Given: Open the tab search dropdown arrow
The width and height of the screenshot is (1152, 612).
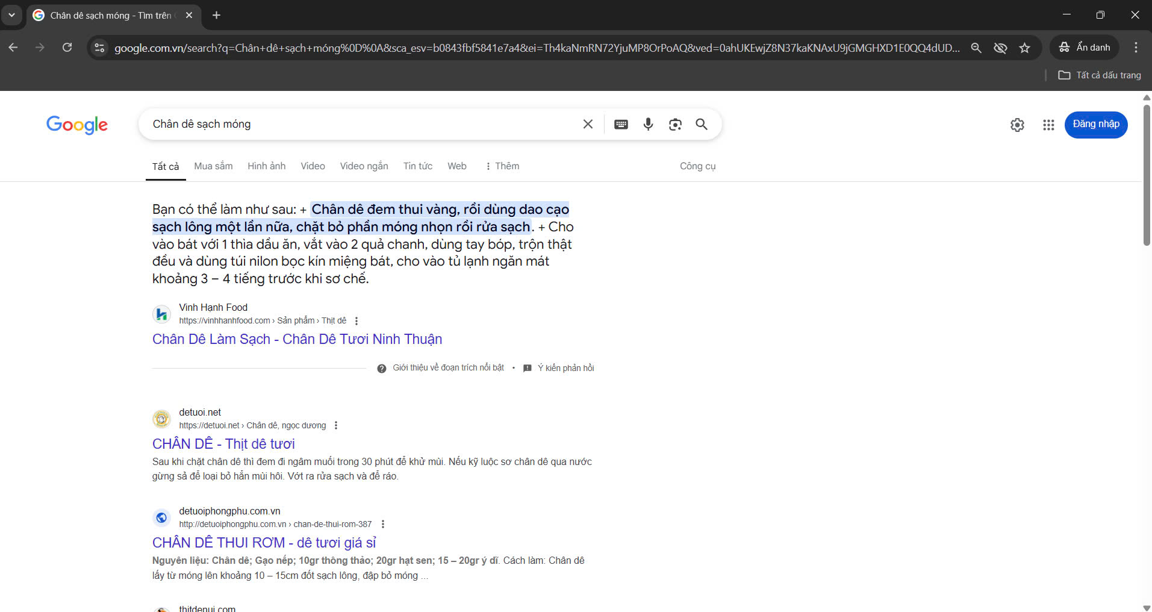Looking at the screenshot, I should [x=11, y=15].
